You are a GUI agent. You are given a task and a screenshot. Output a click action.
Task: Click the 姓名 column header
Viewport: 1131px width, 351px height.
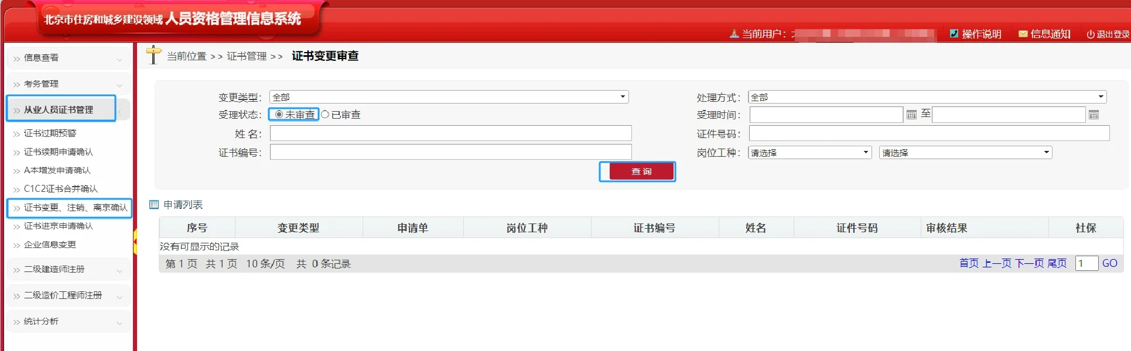756,228
